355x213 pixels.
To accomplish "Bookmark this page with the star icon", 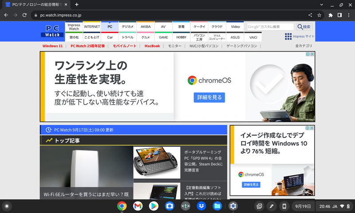I will click(x=319, y=15).
